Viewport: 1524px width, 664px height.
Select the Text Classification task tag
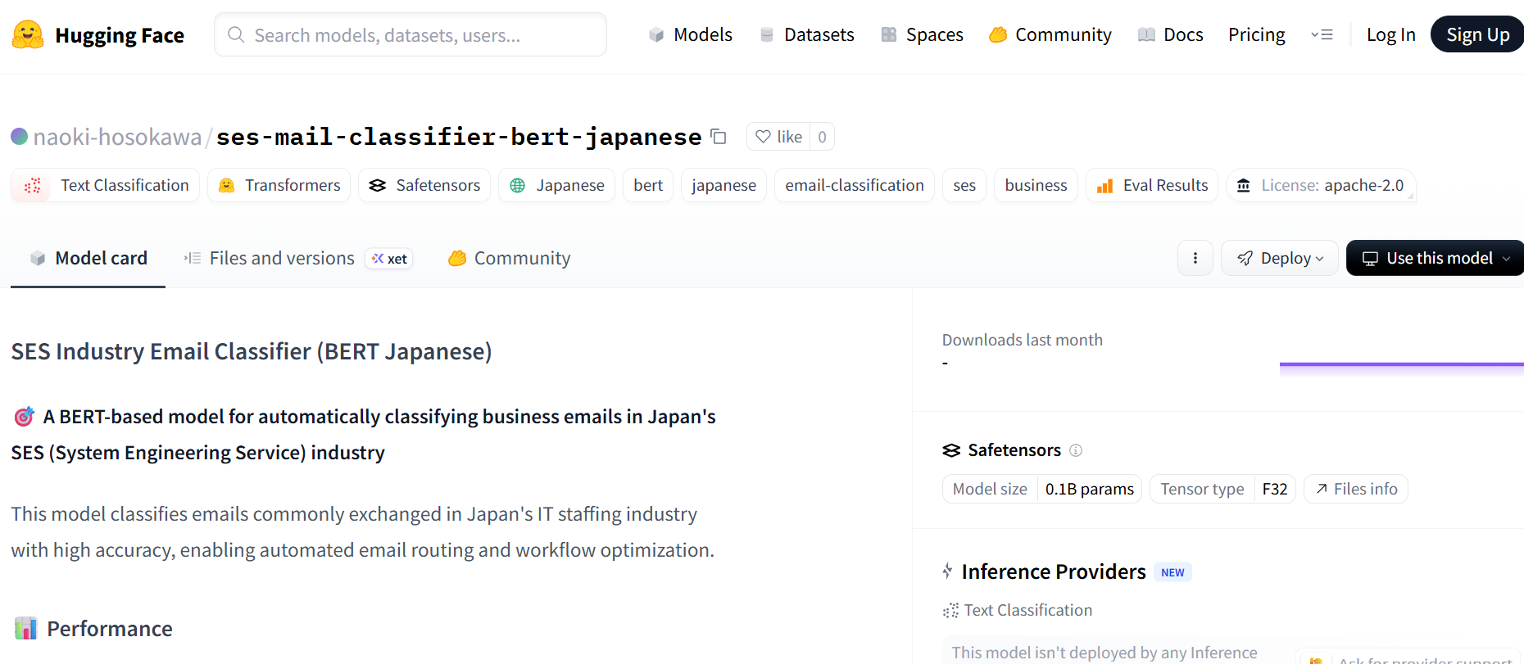(106, 185)
